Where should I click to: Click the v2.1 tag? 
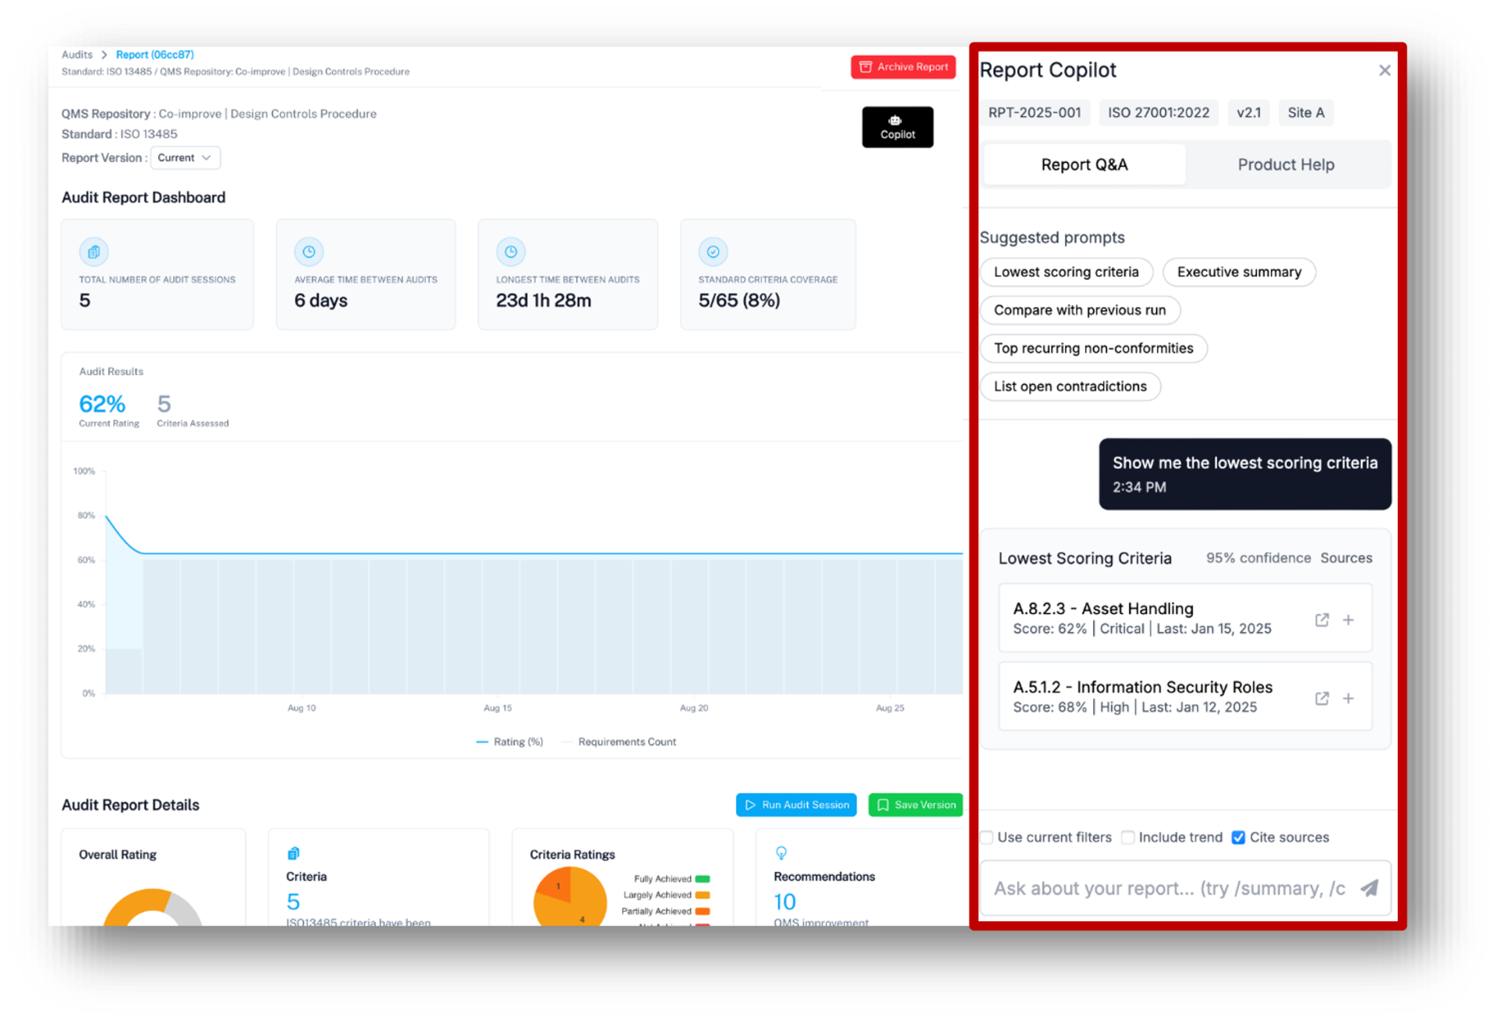[1248, 113]
